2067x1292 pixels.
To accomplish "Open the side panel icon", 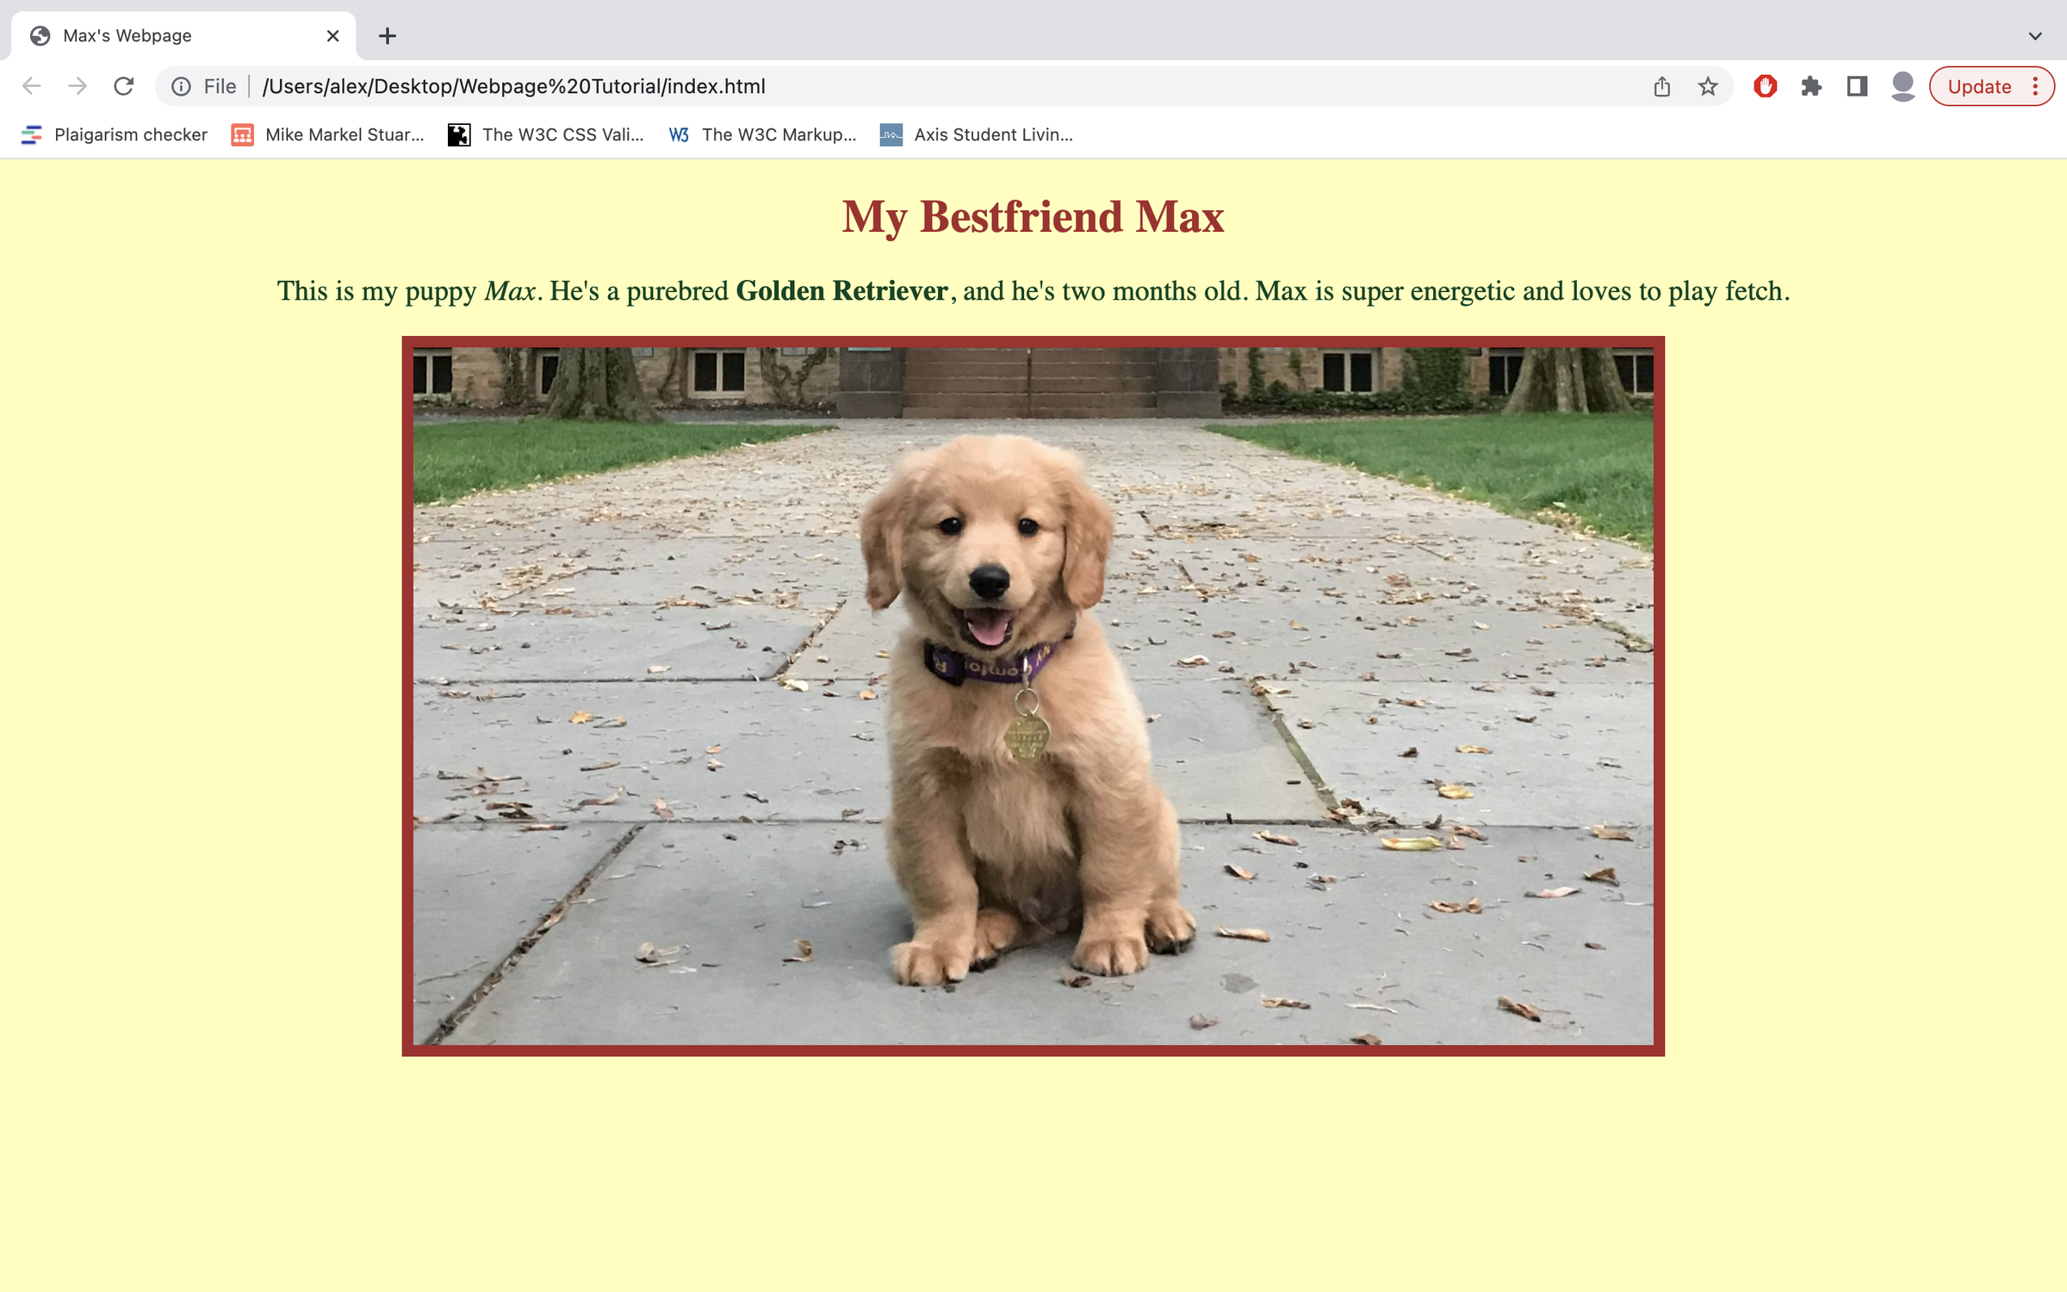I will 1857,86.
